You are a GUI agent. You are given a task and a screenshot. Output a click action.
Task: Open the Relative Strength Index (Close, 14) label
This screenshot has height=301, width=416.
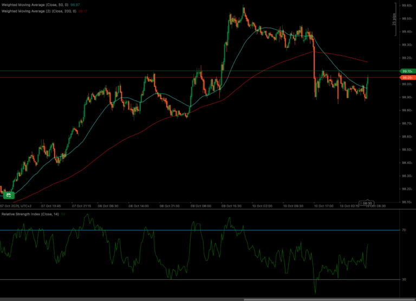click(x=30, y=214)
